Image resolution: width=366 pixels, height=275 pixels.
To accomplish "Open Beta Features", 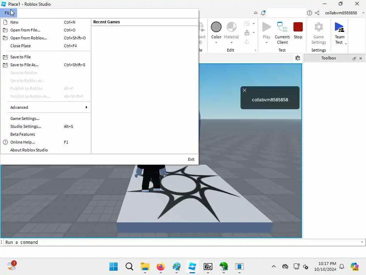I will point(46,134).
